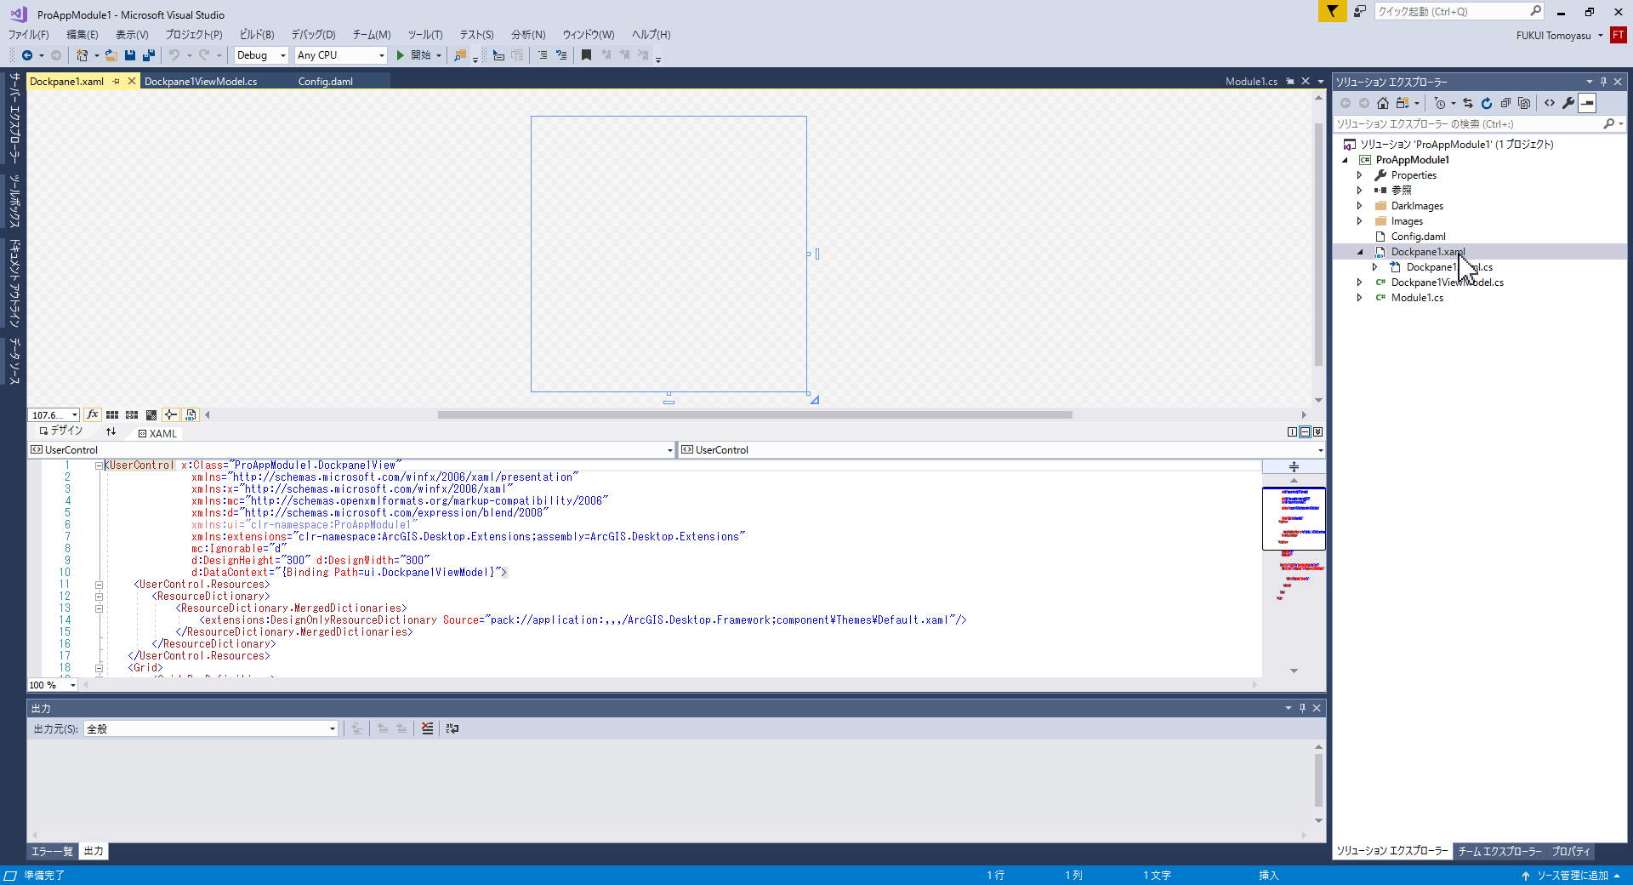Click the Switch Solution Explorer views icon
Image resolution: width=1633 pixels, height=885 pixels.
tap(1403, 103)
